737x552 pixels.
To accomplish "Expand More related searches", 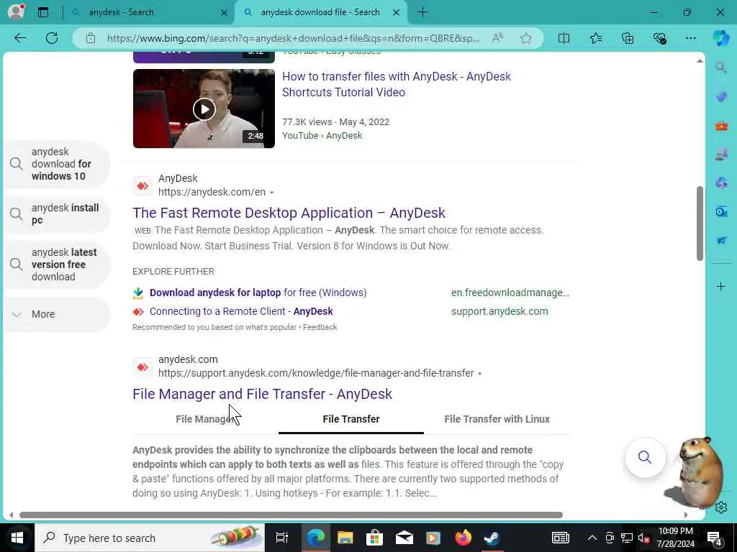I will [58, 315].
